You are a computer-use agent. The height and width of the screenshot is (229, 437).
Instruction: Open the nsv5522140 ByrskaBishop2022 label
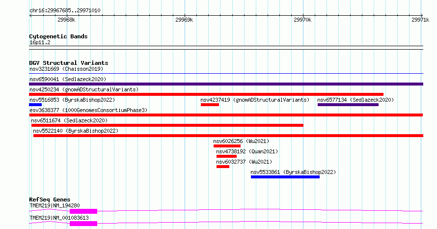tap(76, 131)
